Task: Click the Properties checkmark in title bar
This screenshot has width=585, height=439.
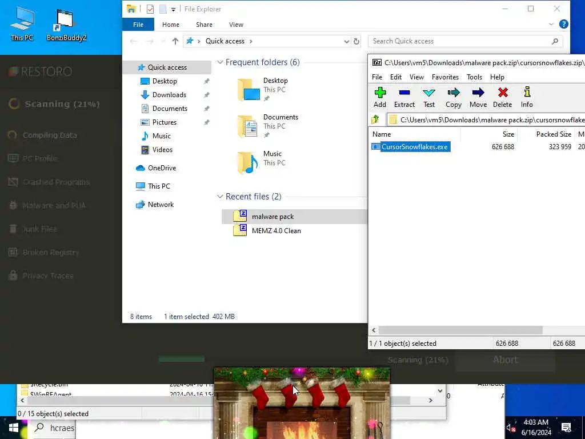Action: point(150,9)
